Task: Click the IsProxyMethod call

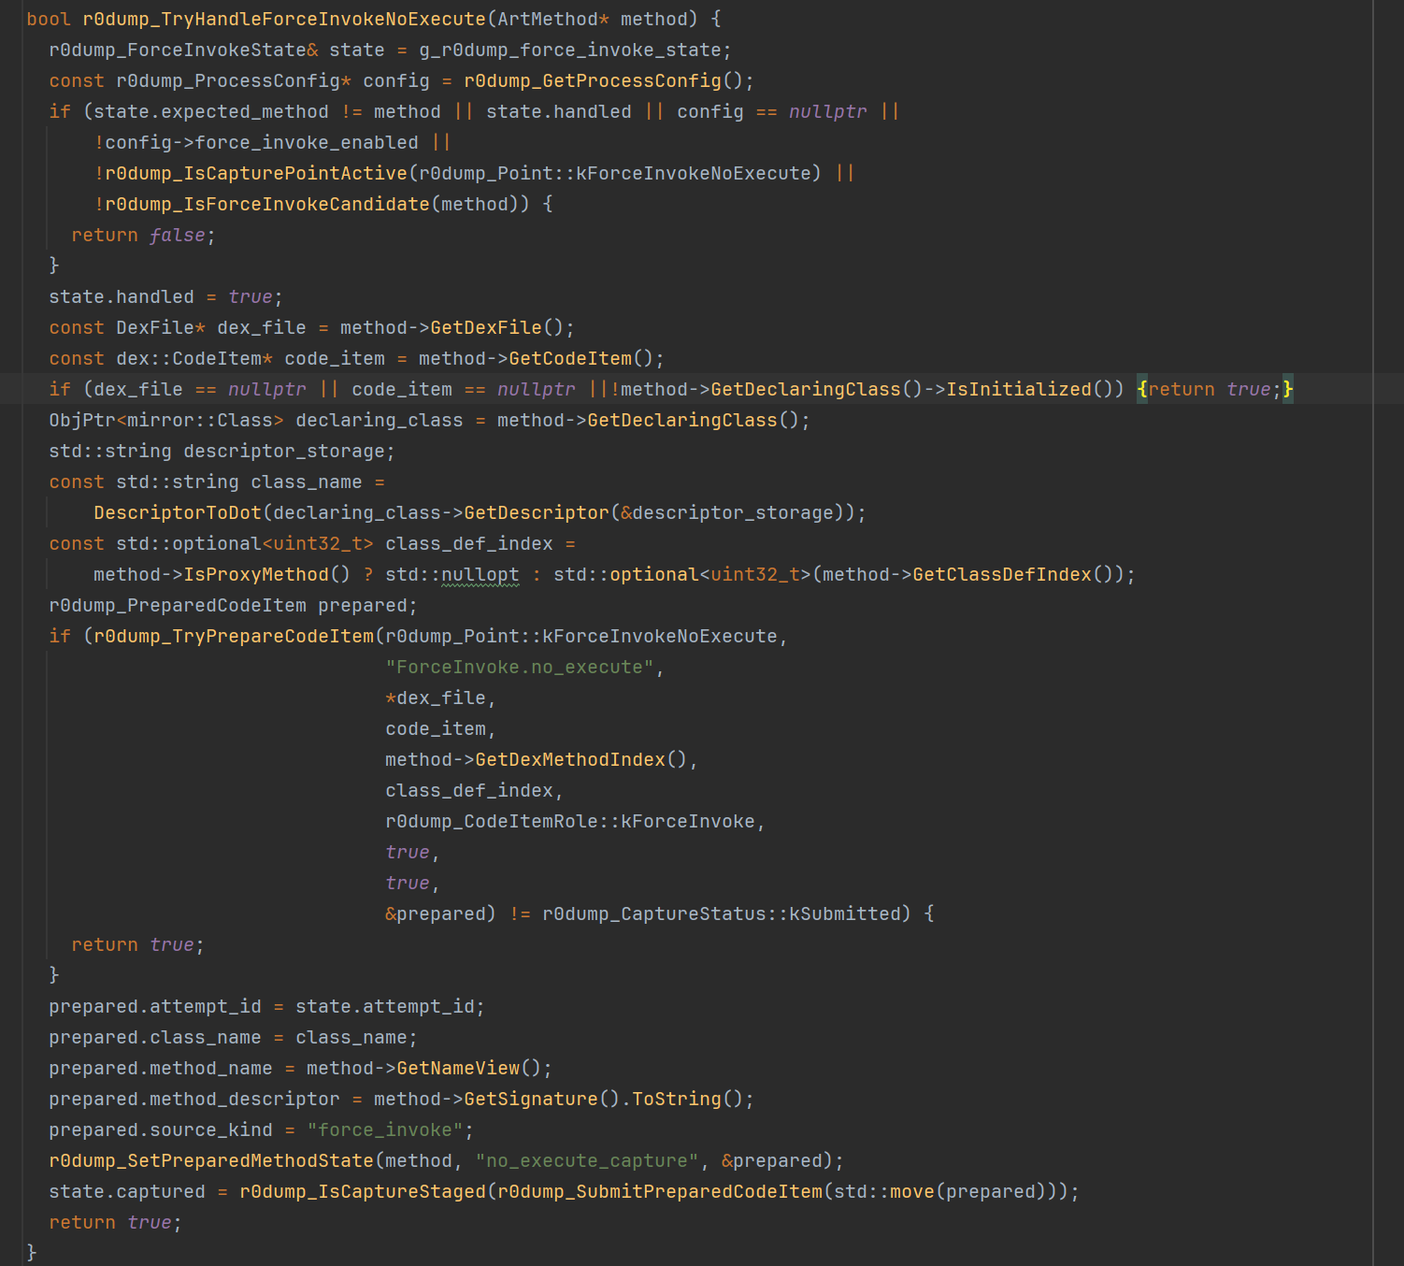Action: [256, 574]
